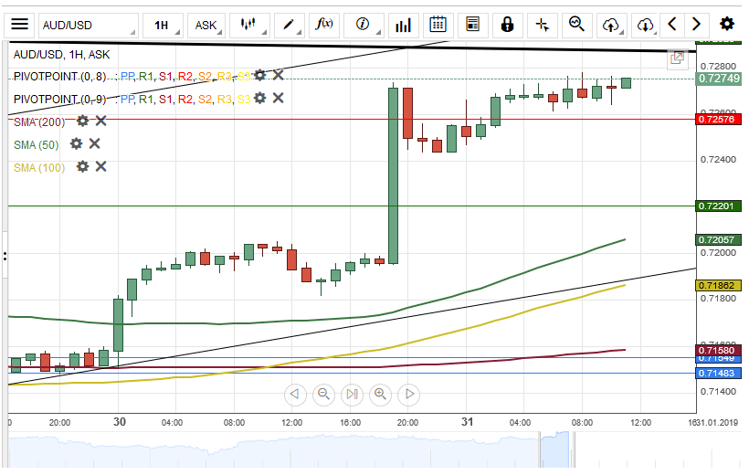Click the calendar date picker icon
The width and height of the screenshot is (749, 475).
[x=438, y=25]
